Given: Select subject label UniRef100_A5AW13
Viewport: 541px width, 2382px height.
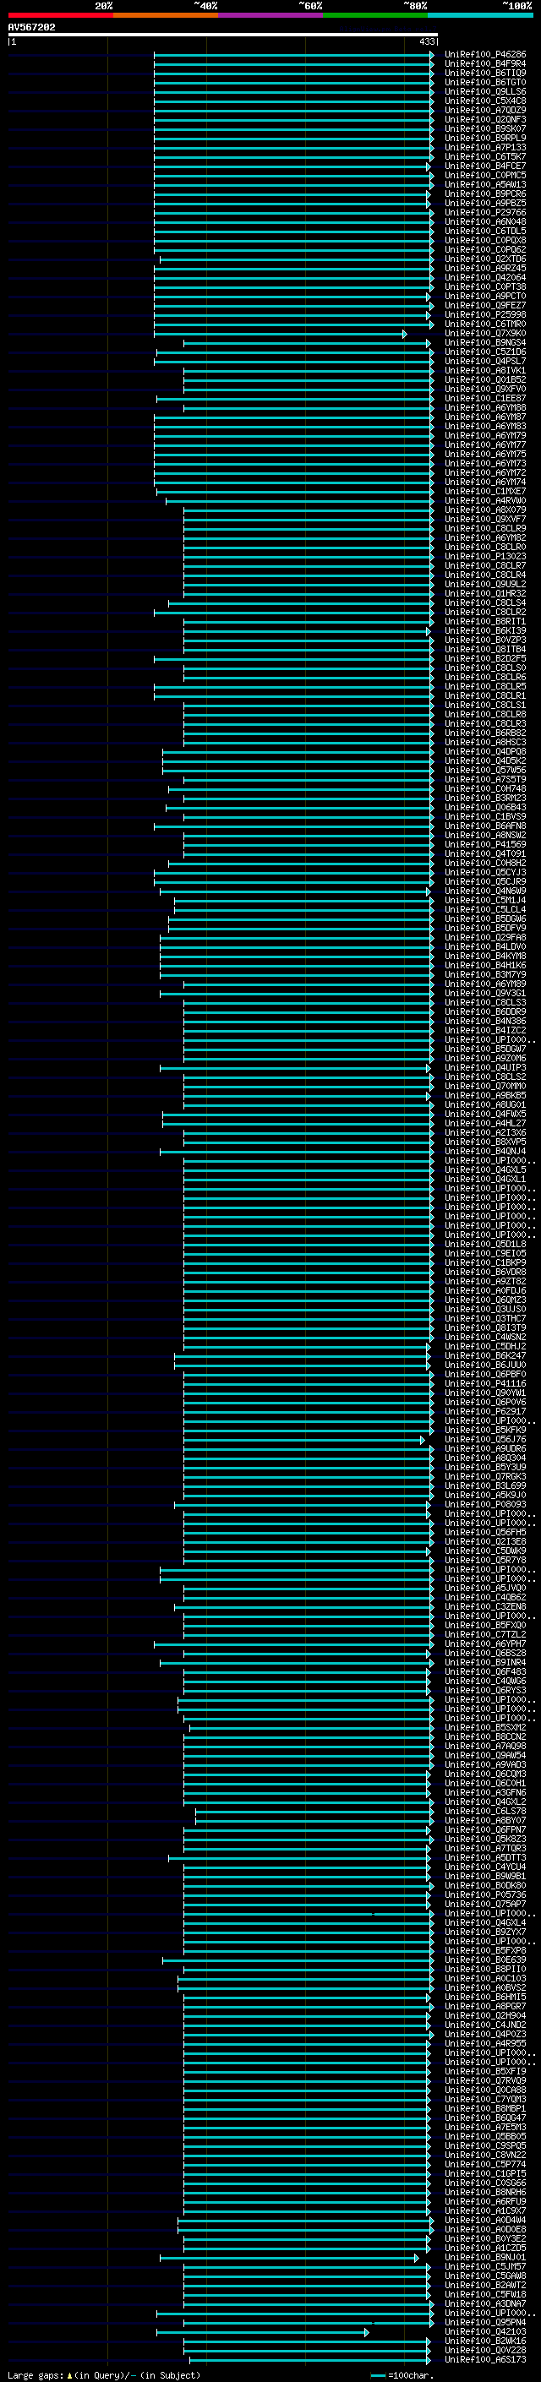Looking at the screenshot, I should click(x=484, y=184).
